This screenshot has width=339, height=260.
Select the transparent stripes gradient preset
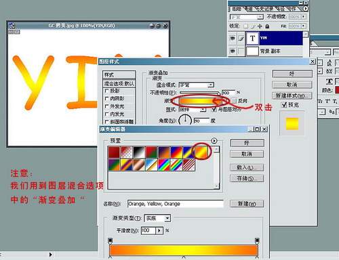tap(188, 165)
